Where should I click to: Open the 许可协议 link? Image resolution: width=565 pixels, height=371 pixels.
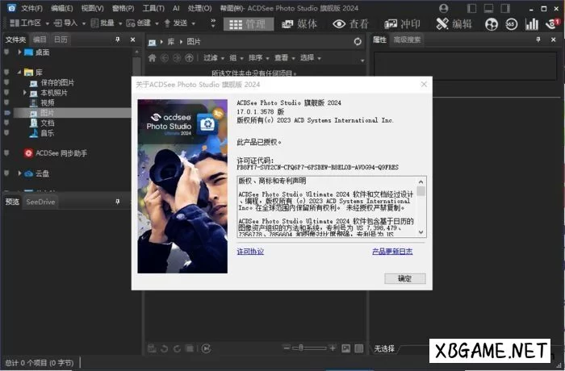[x=250, y=252]
